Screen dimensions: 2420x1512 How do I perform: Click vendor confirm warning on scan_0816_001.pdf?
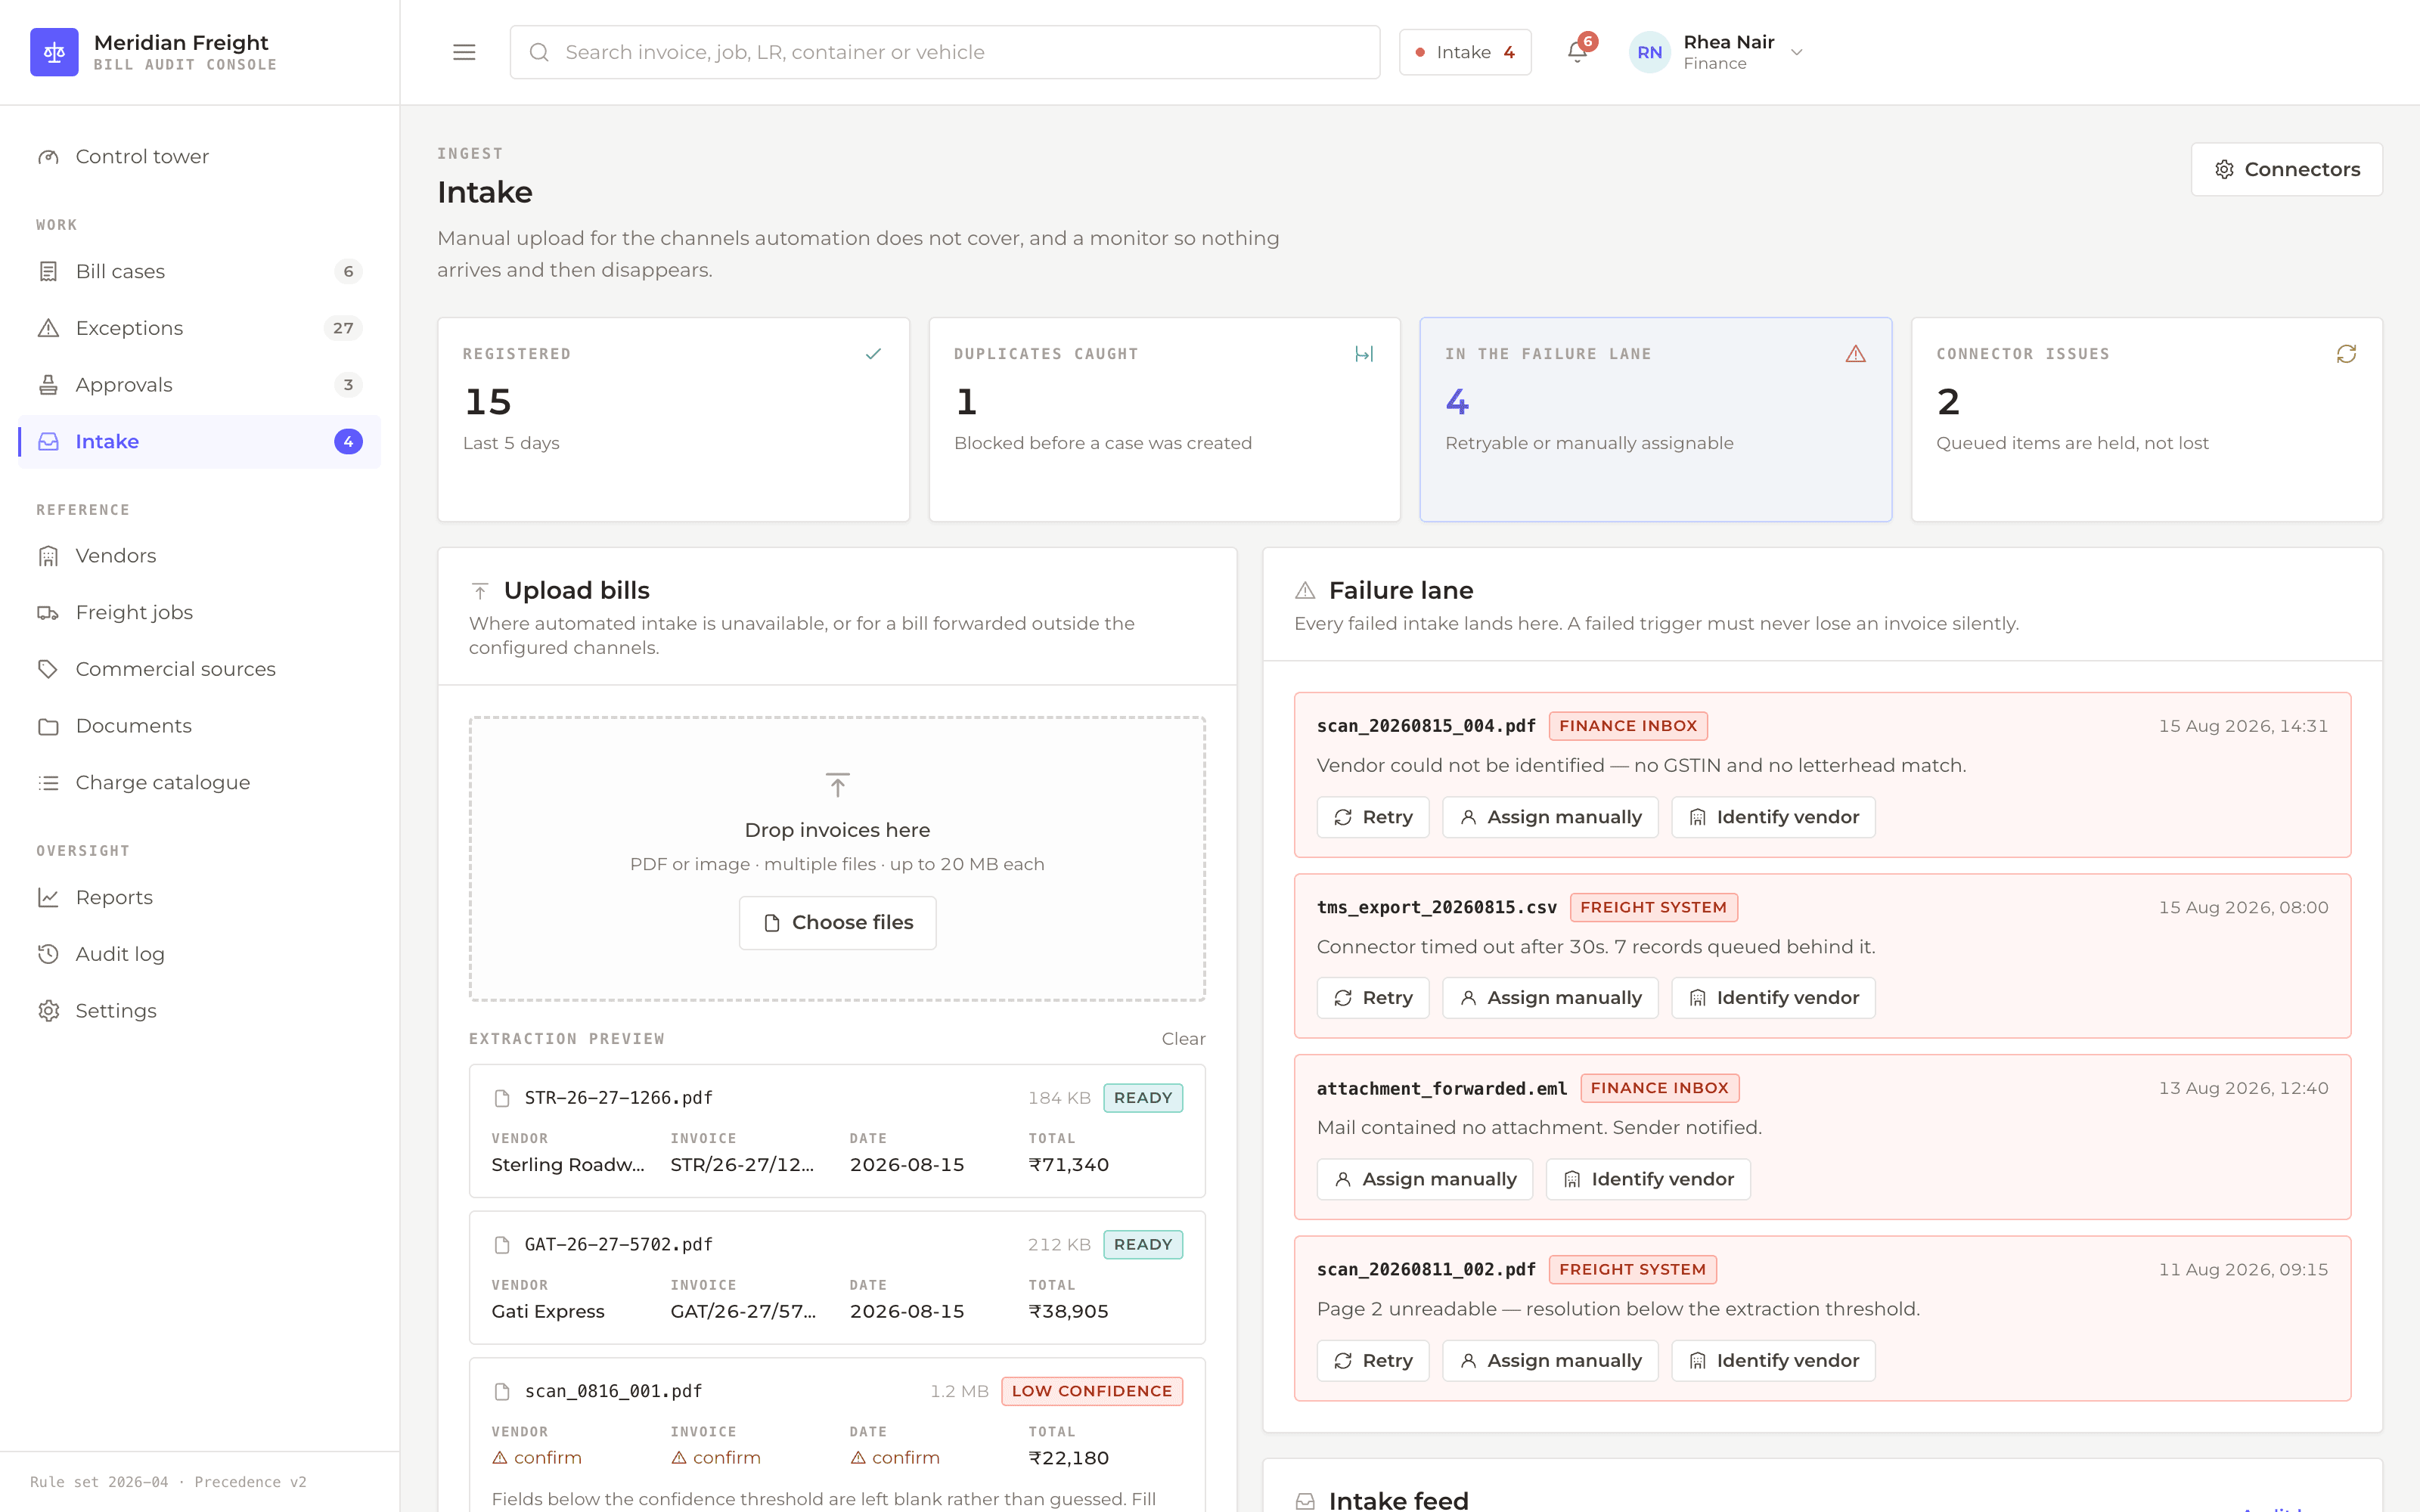(x=537, y=1458)
